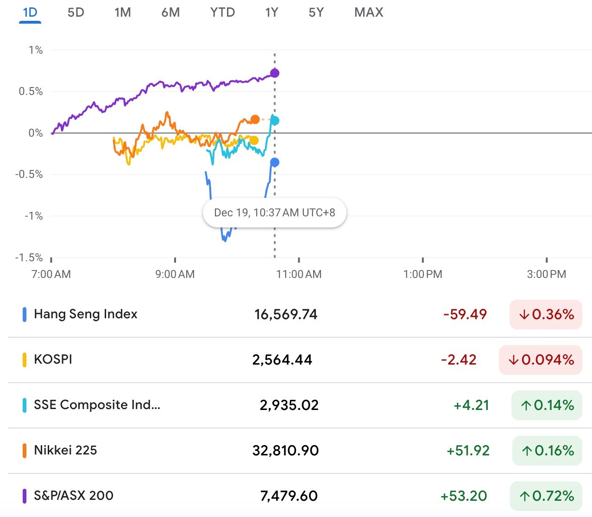Click the KOSPI price 2,564.44
The image size is (592, 517).
pos(282,360)
